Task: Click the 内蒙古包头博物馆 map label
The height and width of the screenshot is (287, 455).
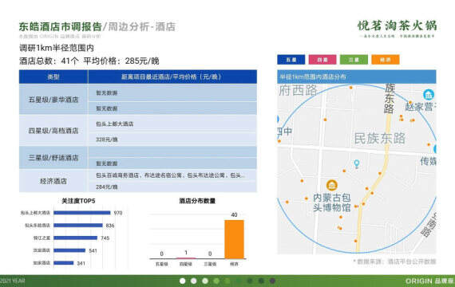Action: tap(332, 202)
